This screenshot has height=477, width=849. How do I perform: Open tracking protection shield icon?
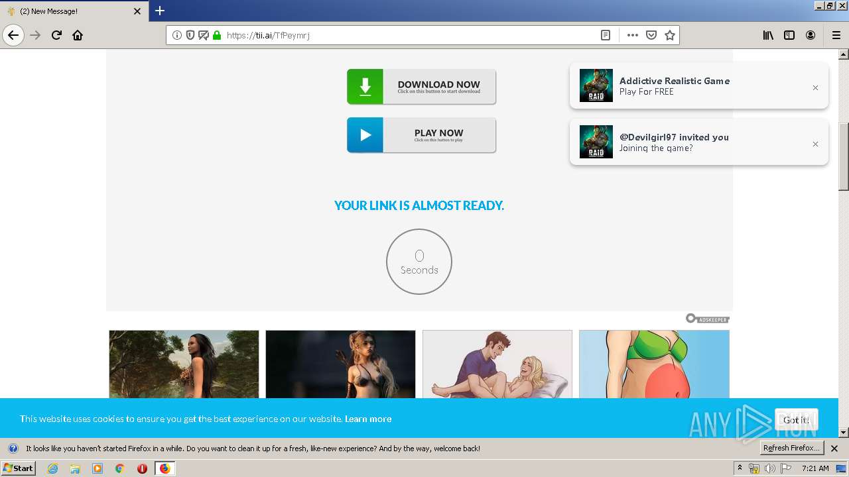(190, 35)
